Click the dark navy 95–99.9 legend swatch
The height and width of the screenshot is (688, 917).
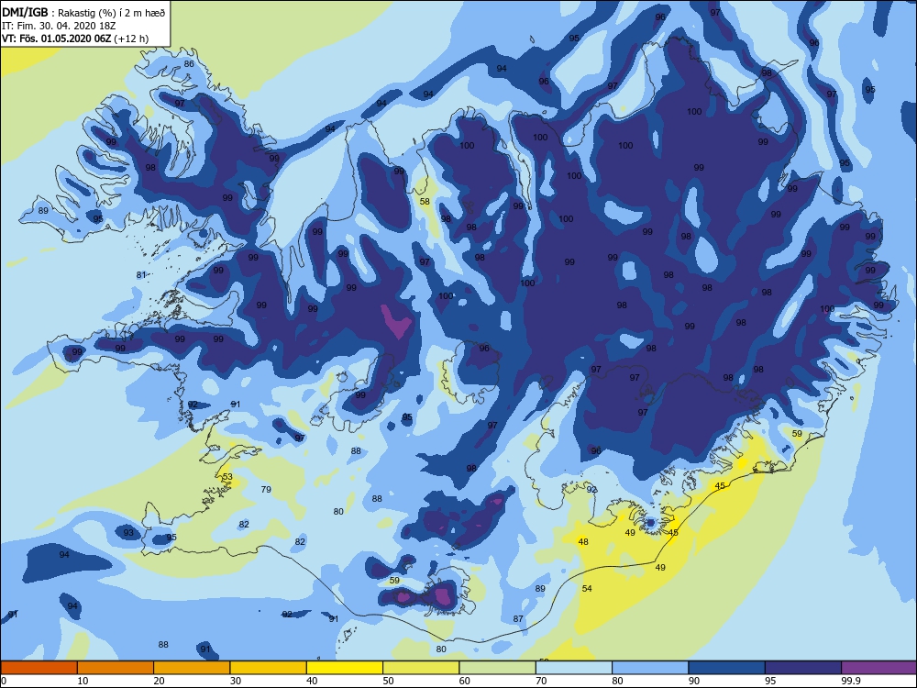803,668
